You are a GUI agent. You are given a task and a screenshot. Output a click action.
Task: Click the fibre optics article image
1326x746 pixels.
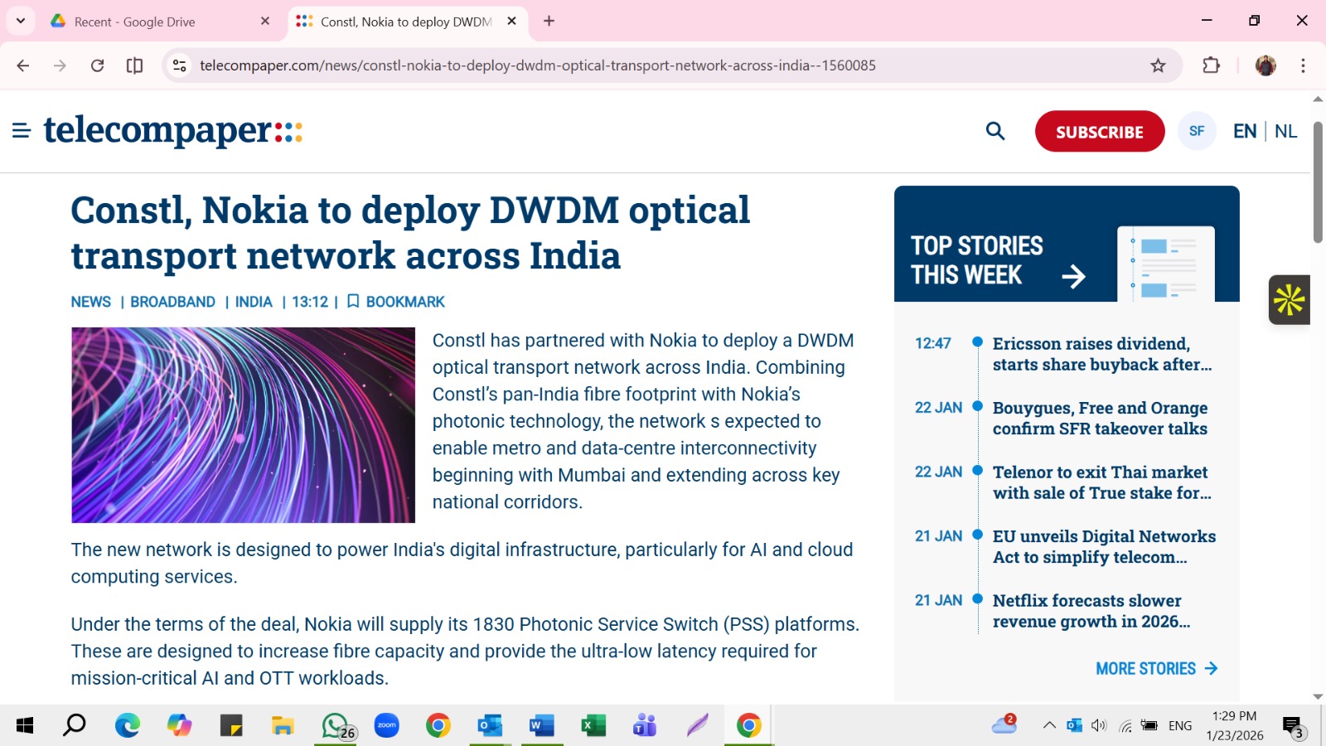pos(243,424)
